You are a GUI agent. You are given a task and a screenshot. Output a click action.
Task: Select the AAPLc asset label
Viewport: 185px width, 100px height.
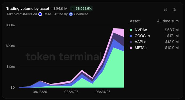(140, 42)
